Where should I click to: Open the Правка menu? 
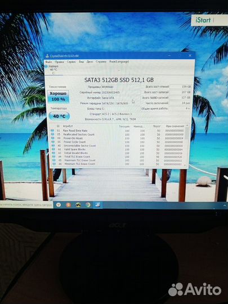click(59, 62)
